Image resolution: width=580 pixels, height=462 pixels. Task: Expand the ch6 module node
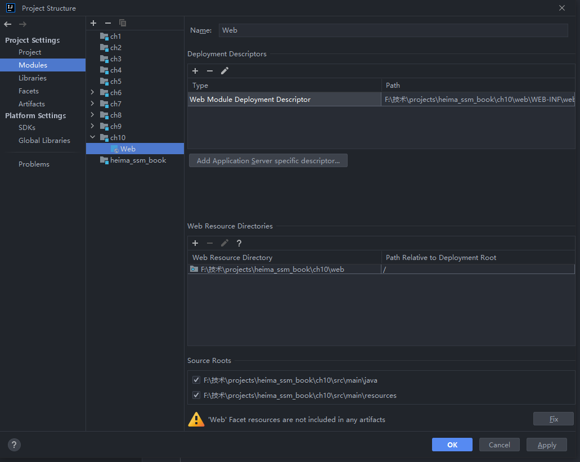click(x=92, y=92)
